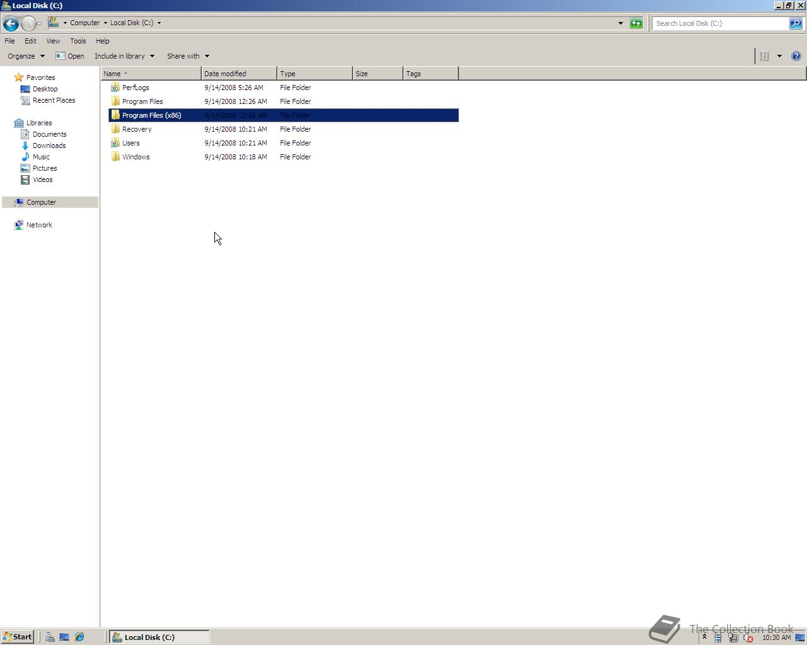Click the Search Local Disk (C:) field
The height and width of the screenshot is (645, 807).
pos(721,23)
